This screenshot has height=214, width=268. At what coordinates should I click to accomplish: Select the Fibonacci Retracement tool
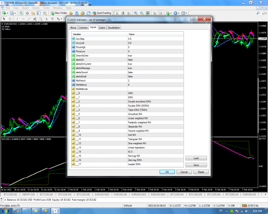pos(41,19)
